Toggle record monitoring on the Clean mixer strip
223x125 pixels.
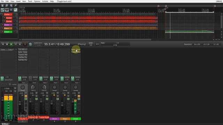coord(79,99)
